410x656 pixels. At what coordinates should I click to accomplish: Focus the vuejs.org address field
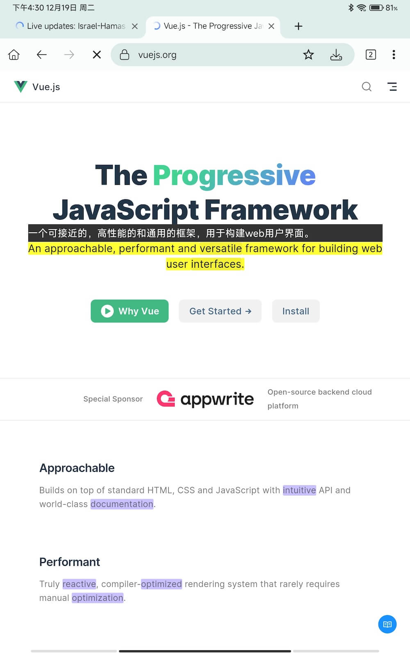[x=213, y=55]
